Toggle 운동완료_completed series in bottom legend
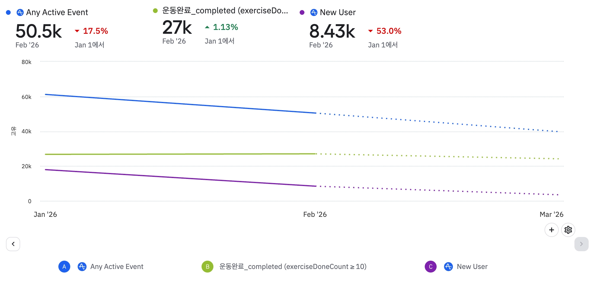 tap(293, 267)
